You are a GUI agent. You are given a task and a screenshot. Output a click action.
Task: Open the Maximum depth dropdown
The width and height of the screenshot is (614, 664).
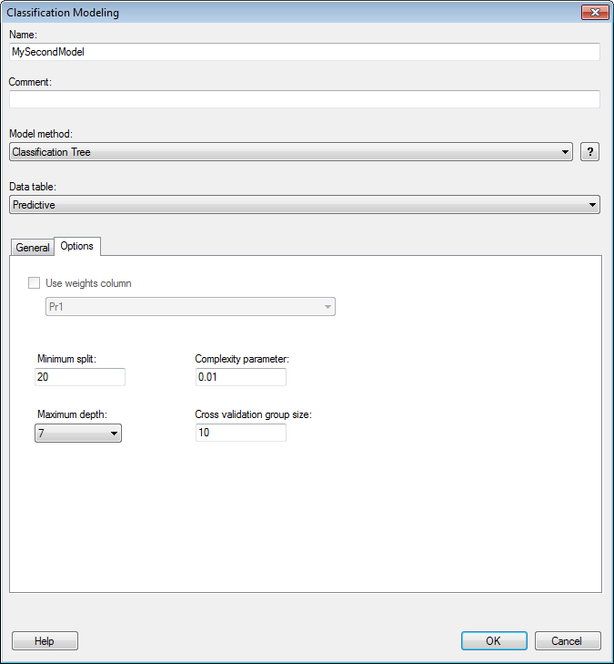click(x=78, y=434)
